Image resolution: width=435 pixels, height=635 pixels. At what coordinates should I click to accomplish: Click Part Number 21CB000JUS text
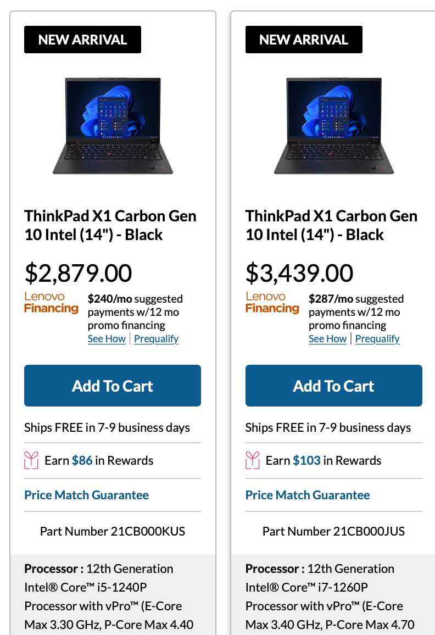[x=333, y=531]
